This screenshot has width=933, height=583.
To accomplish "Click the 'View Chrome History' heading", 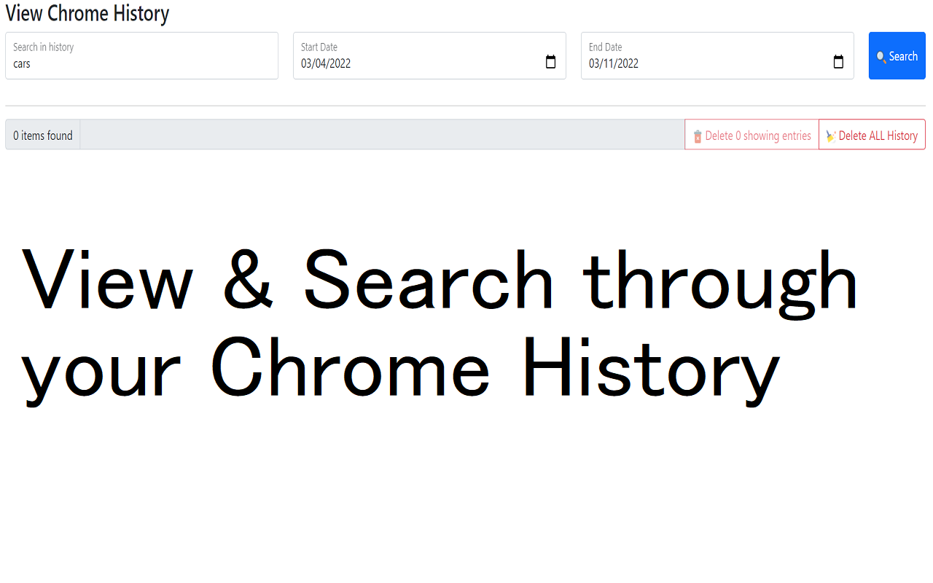I will [87, 13].
